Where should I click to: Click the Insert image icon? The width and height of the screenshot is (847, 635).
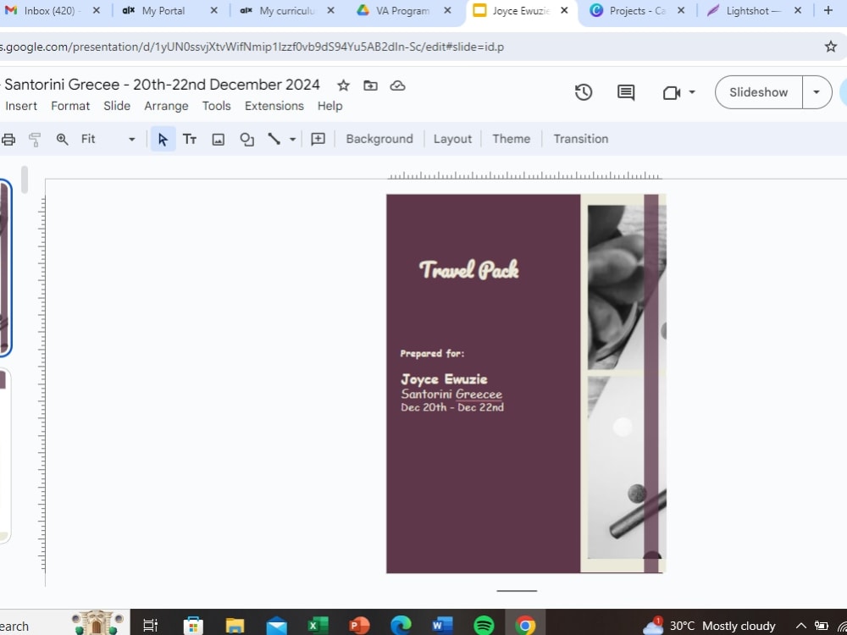219,140
